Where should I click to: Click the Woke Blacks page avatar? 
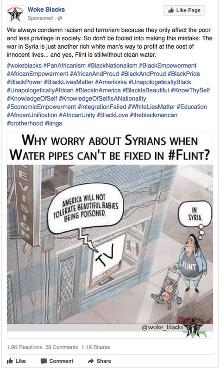(15, 14)
